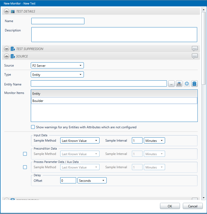Enable Process Parameter Data / Aux Data checkbox
The image size is (207, 214).
(x=25, y=167)
